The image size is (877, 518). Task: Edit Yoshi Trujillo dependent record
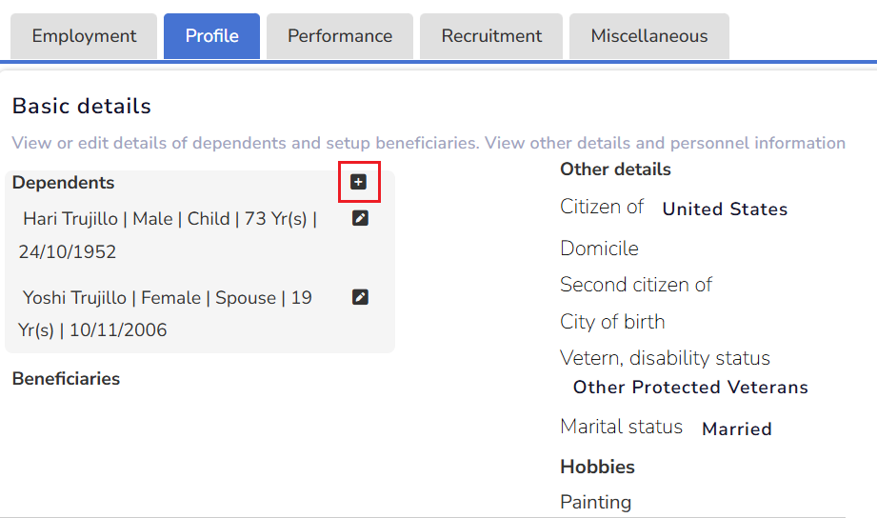[360, 297]
